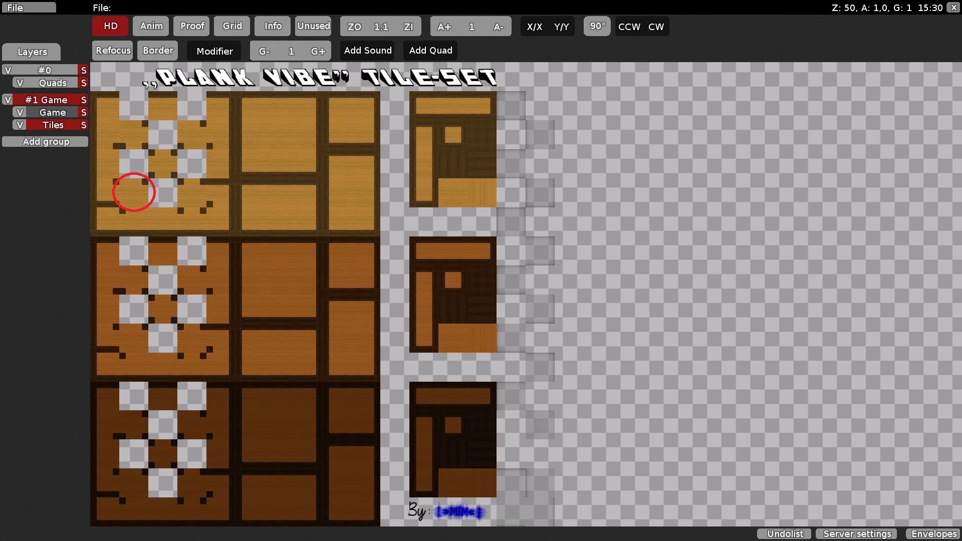Image resolution: width=962 pixels, height=541 pixels.
Task: Rotate brush counter-clockwise with CCW
Action: [629, 27]
